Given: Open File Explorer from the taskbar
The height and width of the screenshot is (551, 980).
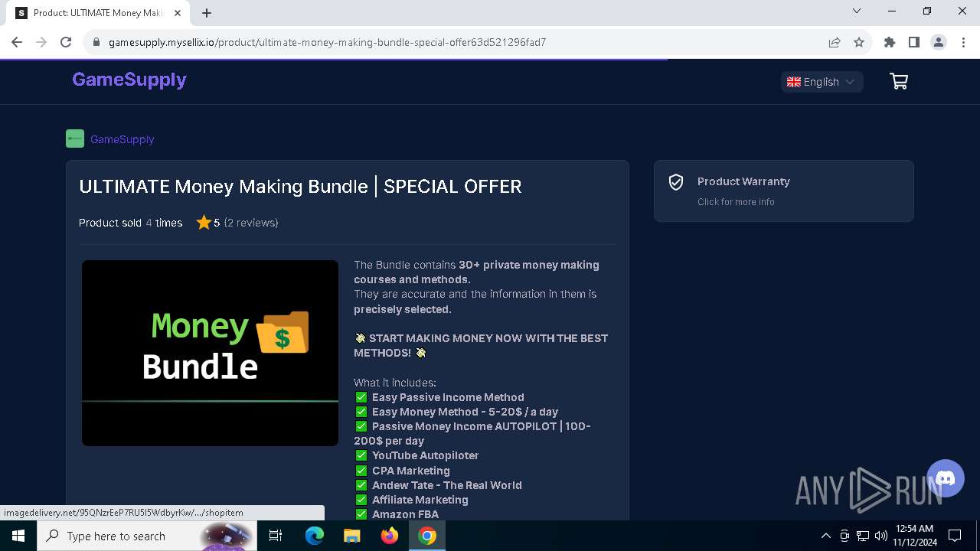Looking at the screenshot, I should tap(351, 536).
